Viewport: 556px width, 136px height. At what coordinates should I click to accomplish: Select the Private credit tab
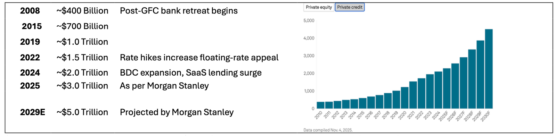[350, 7]
